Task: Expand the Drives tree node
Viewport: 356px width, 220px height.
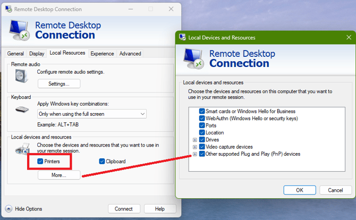Action: pos(195,140)
